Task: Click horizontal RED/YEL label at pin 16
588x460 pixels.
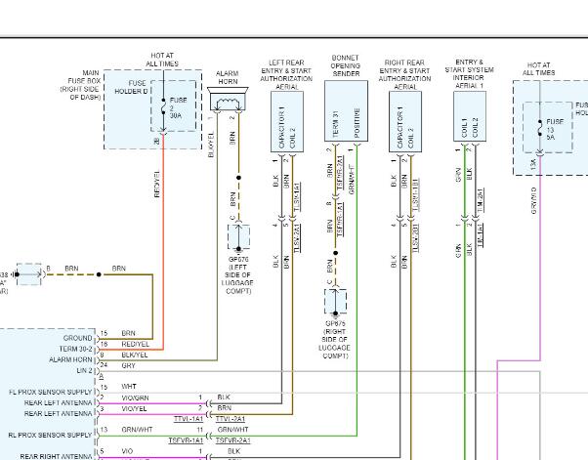Action: pyautogui.click(x=136, y=344)
